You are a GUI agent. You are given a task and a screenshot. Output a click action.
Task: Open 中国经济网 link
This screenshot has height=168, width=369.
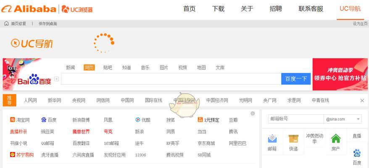217,100
